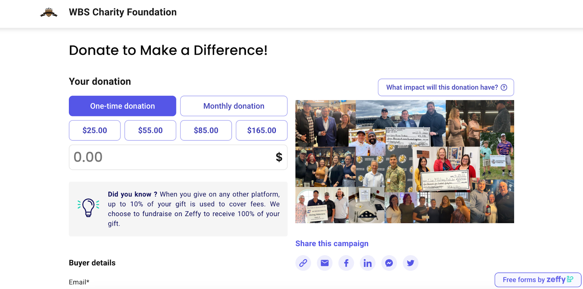Screen dimensions: 583x289
Task: Click the campaign photo collage
Action: (x=404, y=161)
